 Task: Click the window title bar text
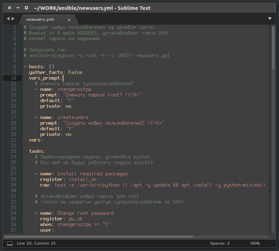(x=92, y=8)
